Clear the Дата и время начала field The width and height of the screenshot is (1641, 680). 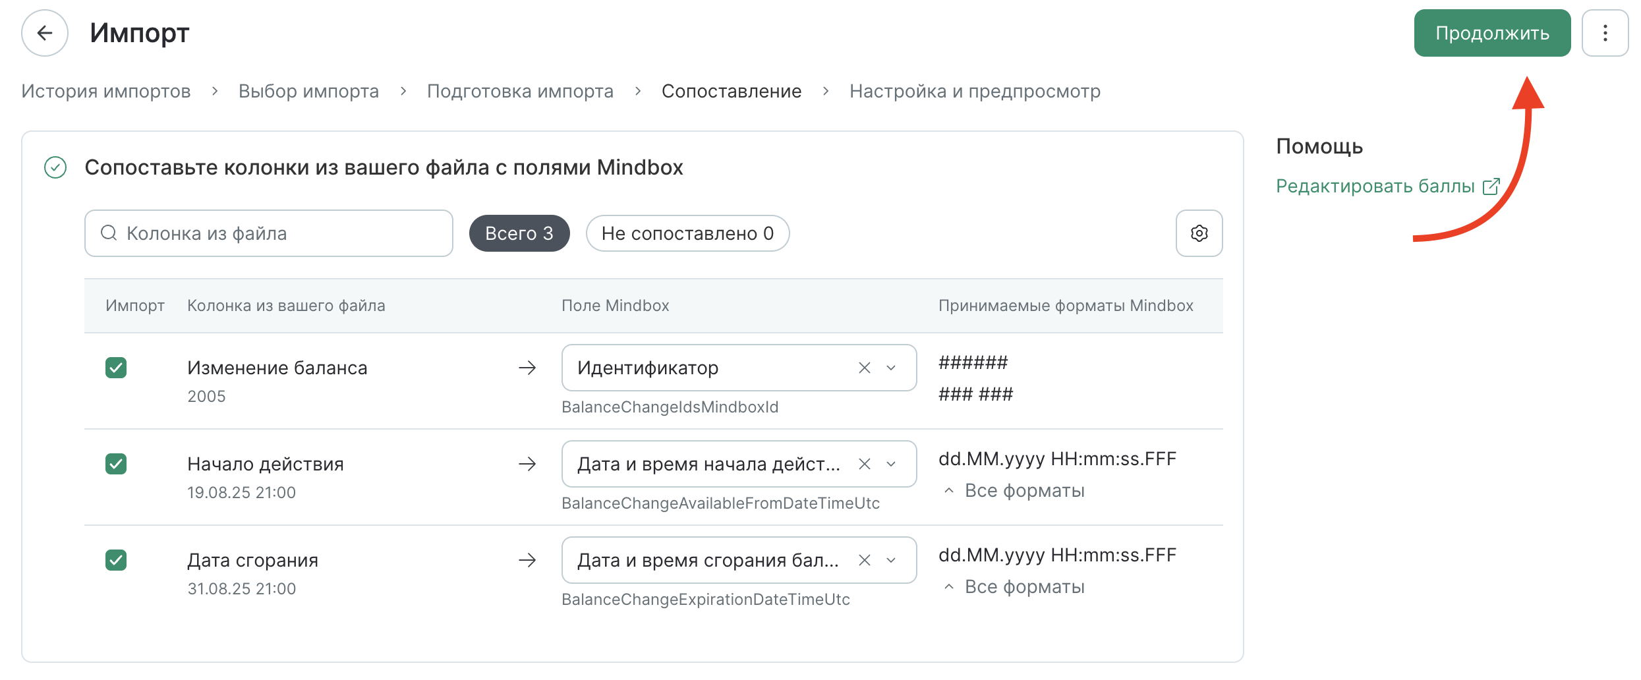coord(865,464)
